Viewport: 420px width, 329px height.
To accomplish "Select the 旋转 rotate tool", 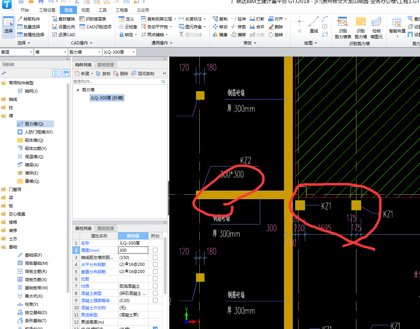I will click(x=276, y=35).
